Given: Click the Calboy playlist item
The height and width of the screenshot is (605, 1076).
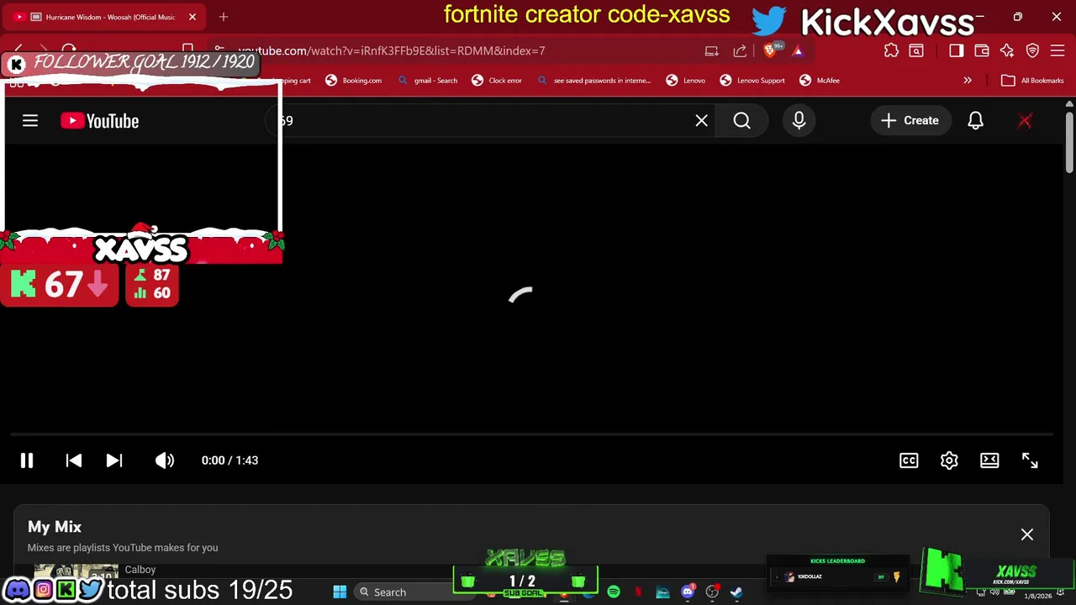Looking at the screenshot, I should click(x=140, y=570).
